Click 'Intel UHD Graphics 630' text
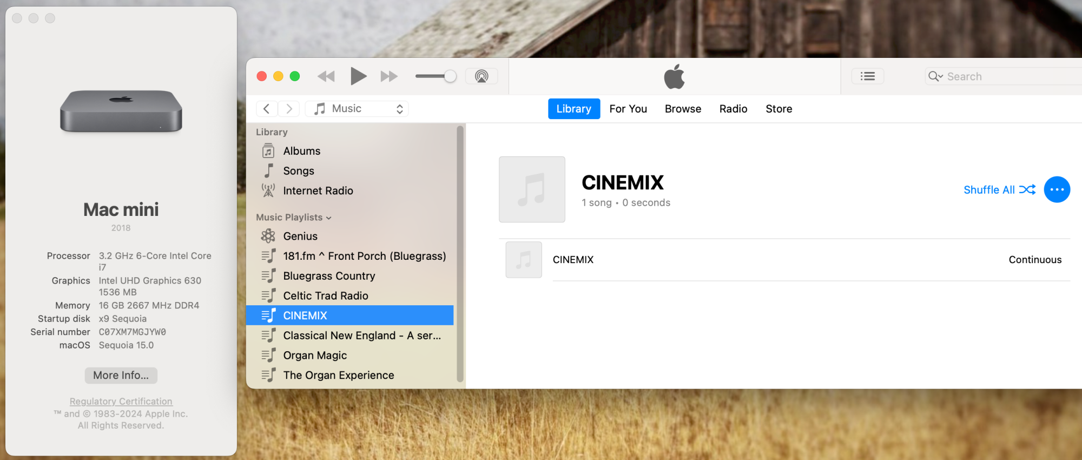Screen dimensions: 1082x460 click(150, 281)
